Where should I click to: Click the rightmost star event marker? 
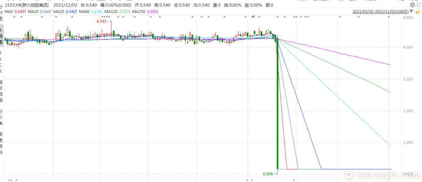pyautogui.click(x=388, y=18)
